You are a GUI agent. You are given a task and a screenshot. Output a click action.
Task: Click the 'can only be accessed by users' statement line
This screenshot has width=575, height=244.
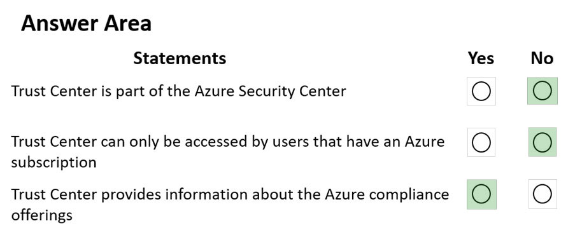pyautogui.click(x=228, y=142)
